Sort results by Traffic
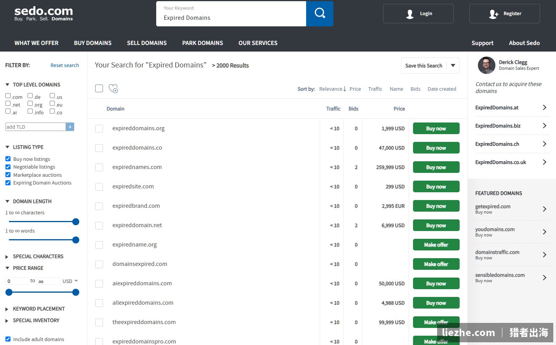Screen dimensions: 556x345 [x=375, y=89]
